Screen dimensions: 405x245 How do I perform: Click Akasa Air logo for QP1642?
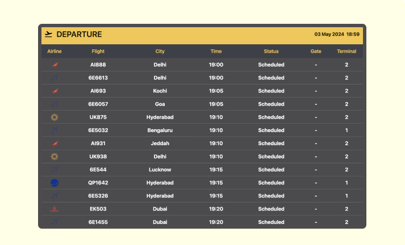55,183
